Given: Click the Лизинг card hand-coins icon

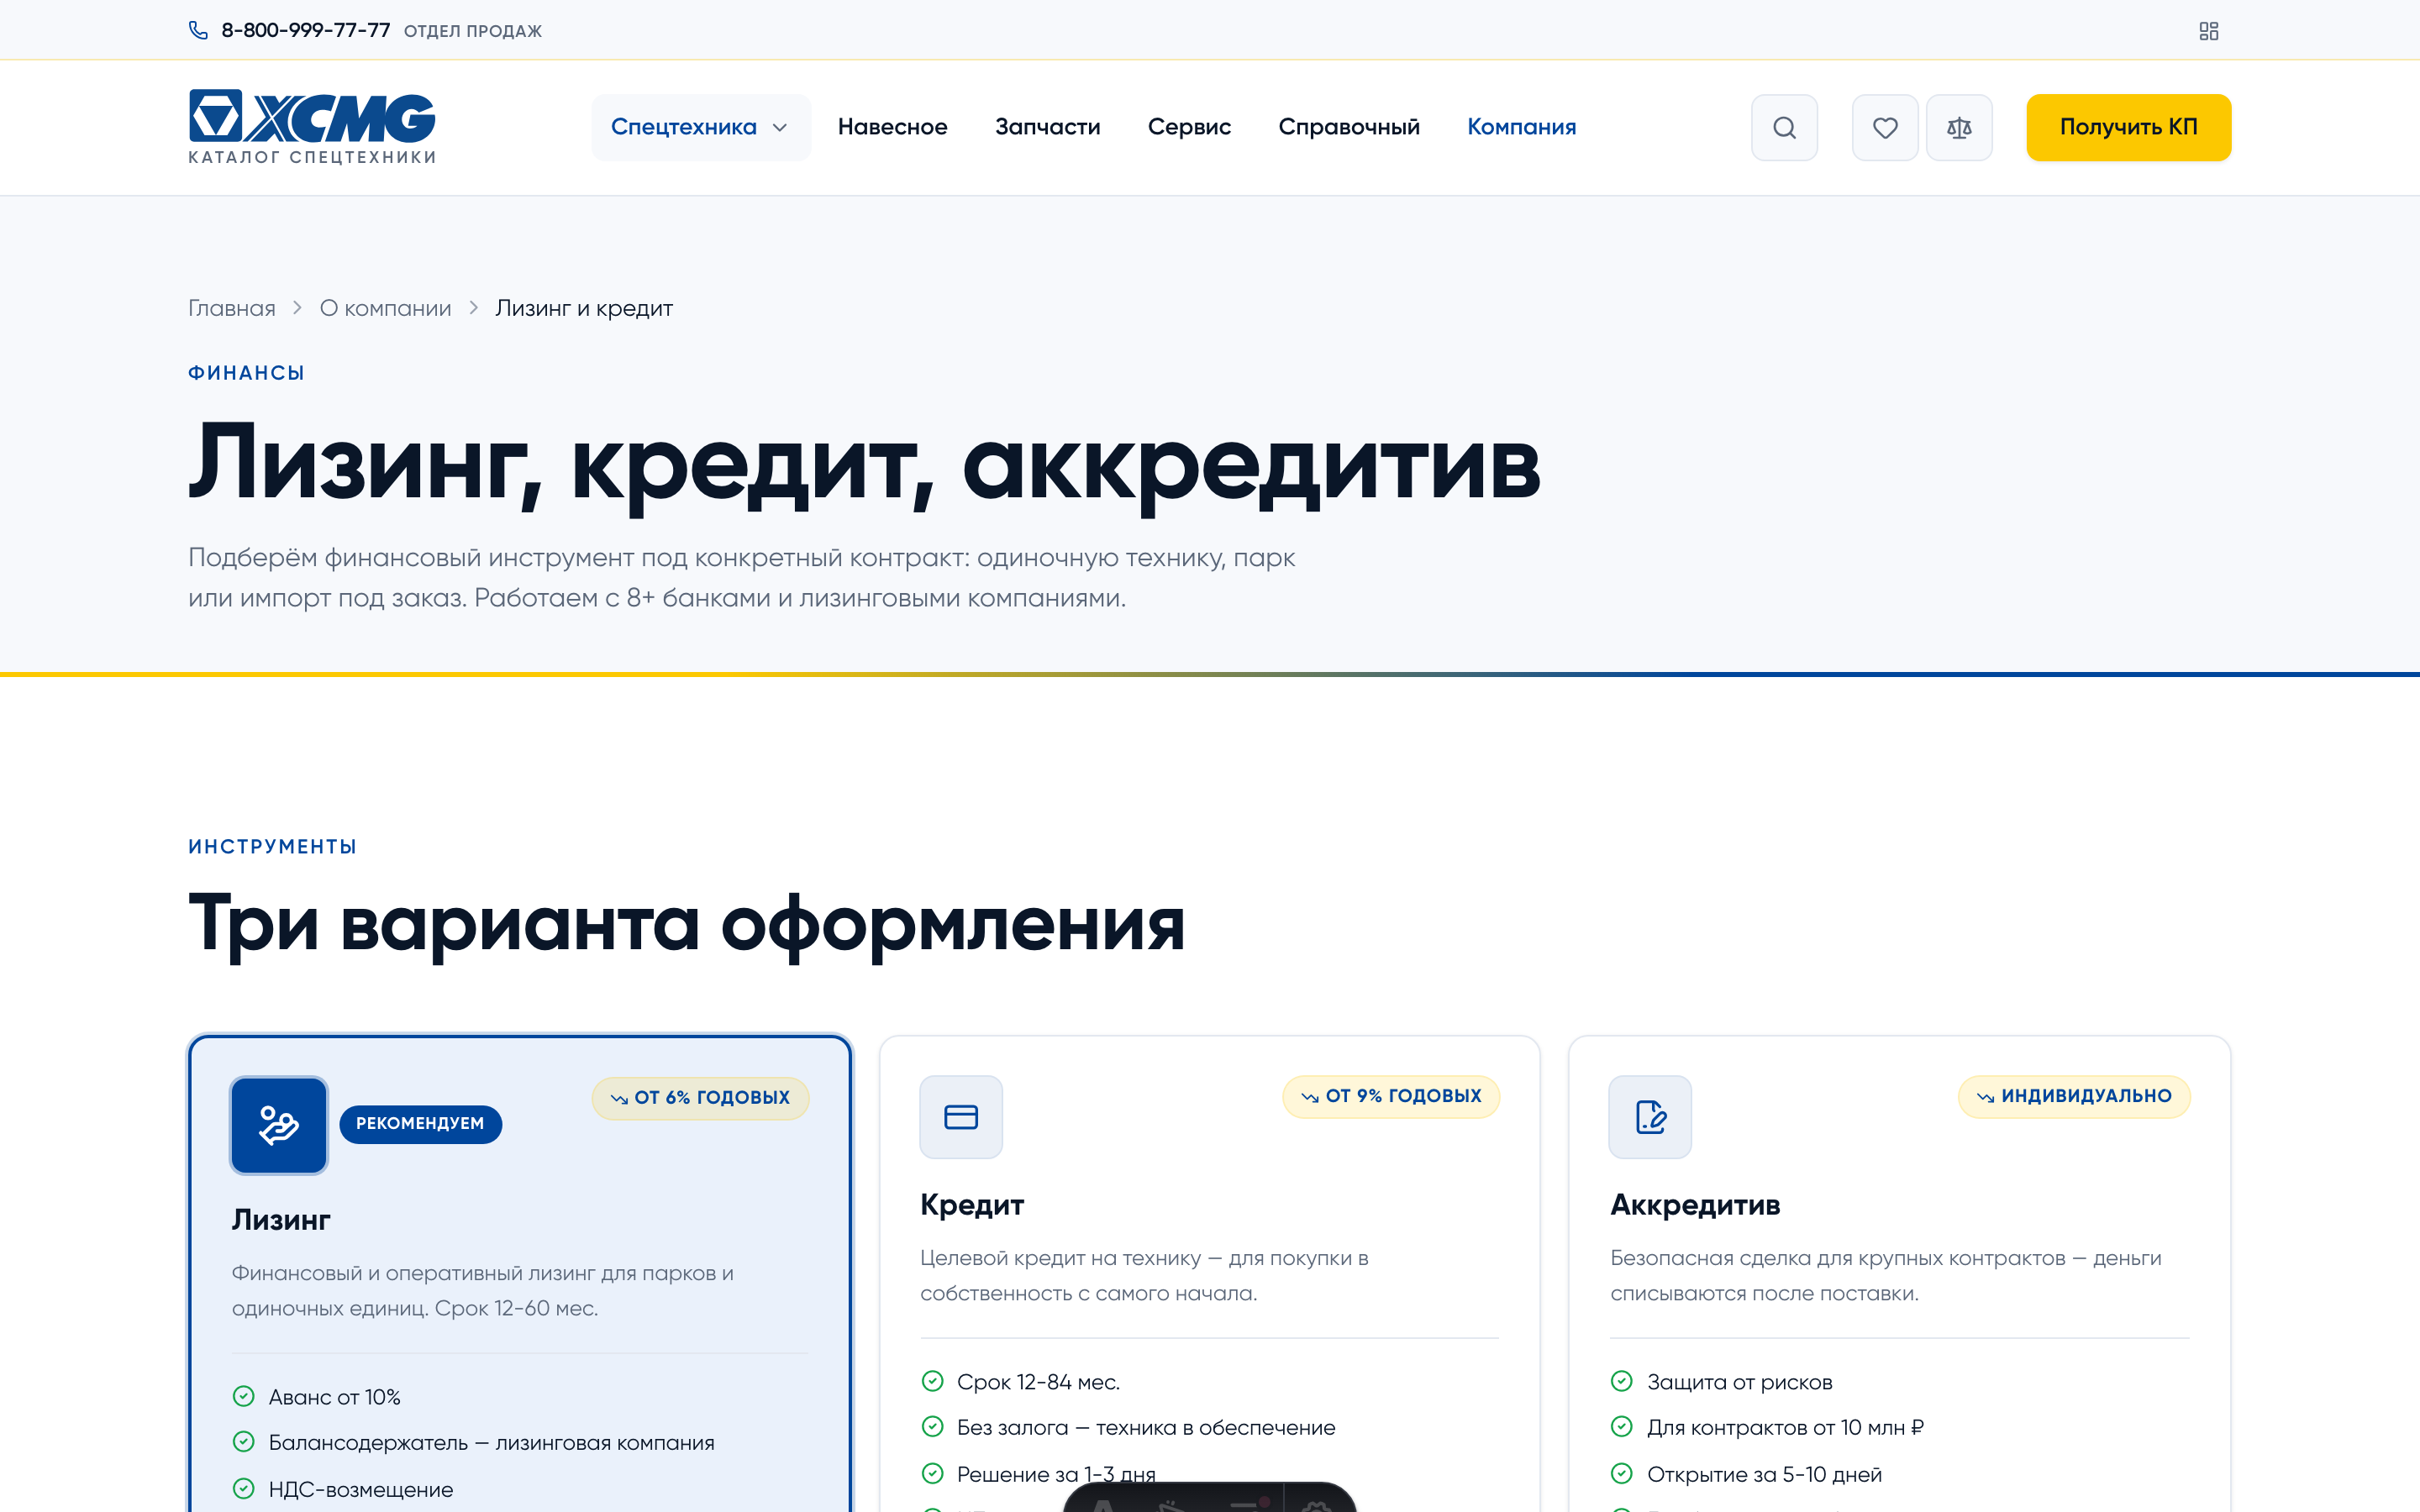Looking at the screenshot, I should 279,1125.
